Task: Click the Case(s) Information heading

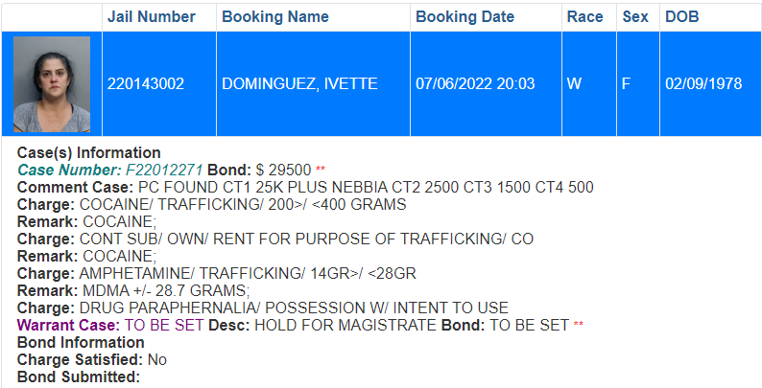Action: click(89, 152)
